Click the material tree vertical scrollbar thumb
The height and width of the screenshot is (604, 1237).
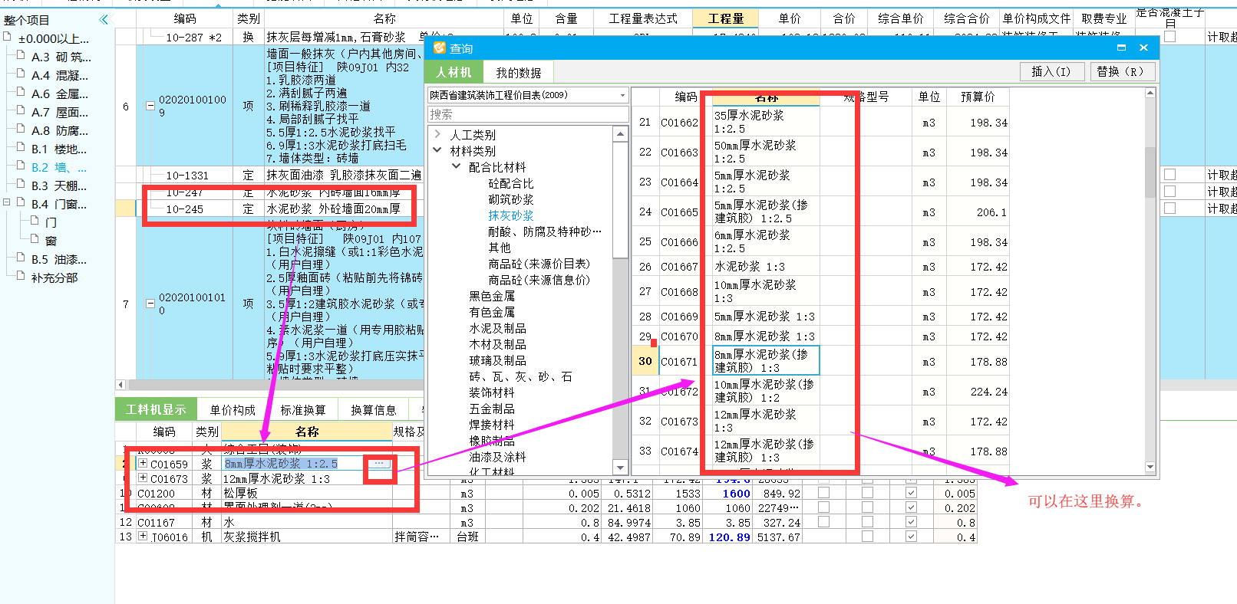620,199
